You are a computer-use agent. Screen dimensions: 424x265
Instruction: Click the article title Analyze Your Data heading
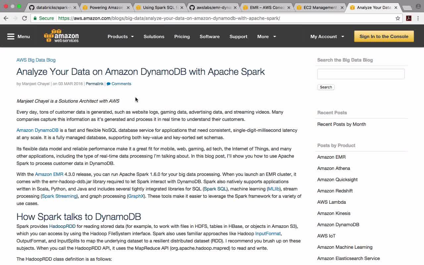coord(141,72)
